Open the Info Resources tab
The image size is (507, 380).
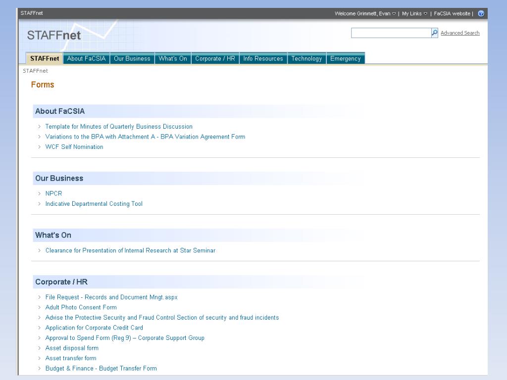click(263, 58)
